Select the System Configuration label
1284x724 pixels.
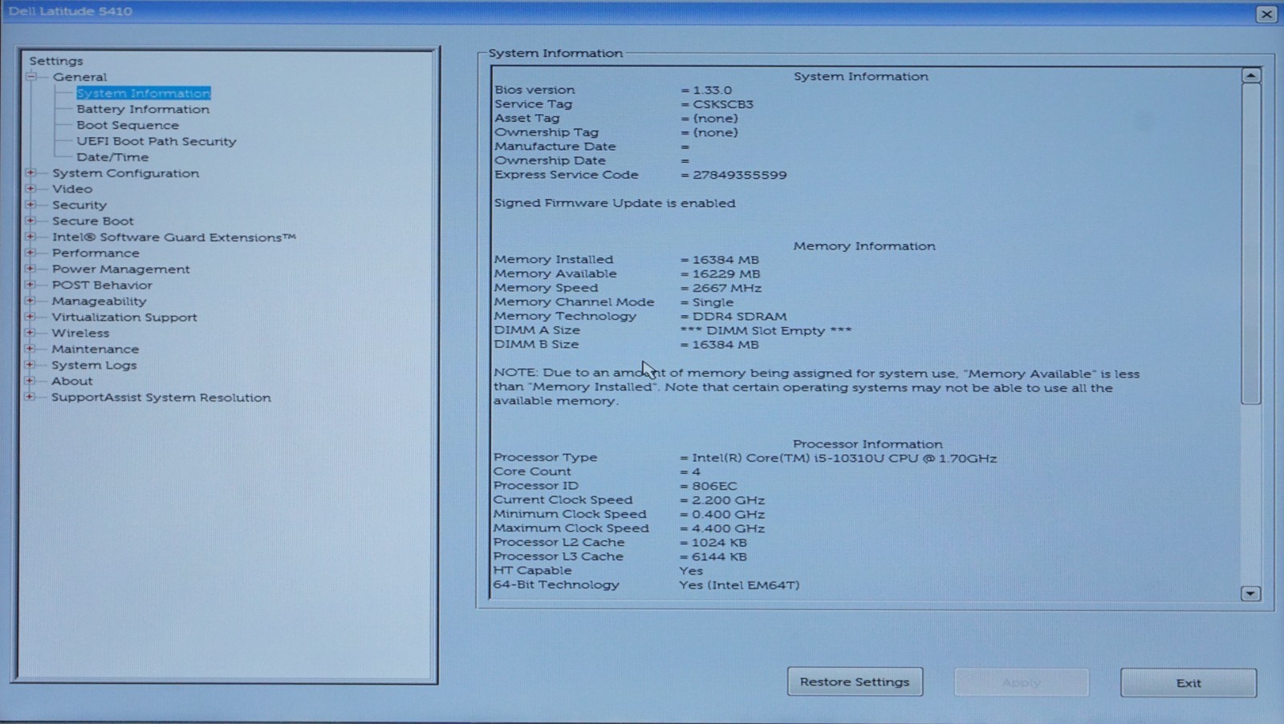[125, 173]
